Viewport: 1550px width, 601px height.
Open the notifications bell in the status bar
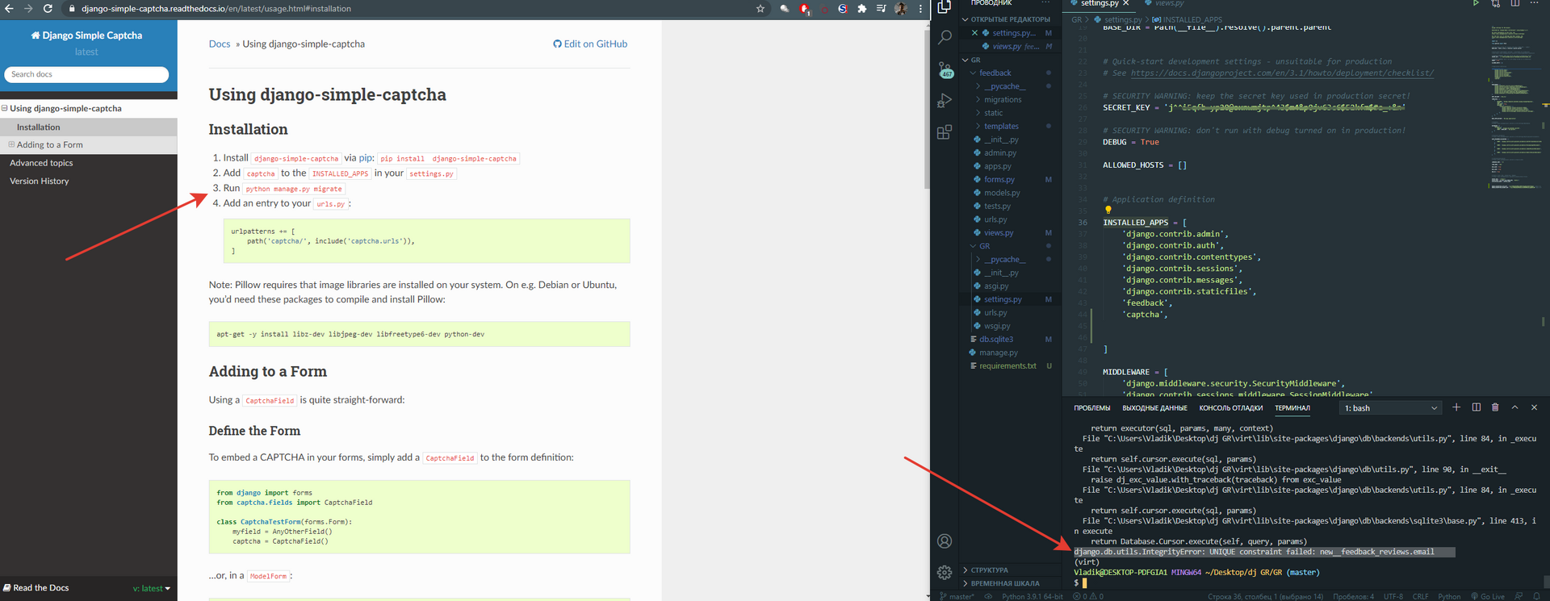[1536, 596]
